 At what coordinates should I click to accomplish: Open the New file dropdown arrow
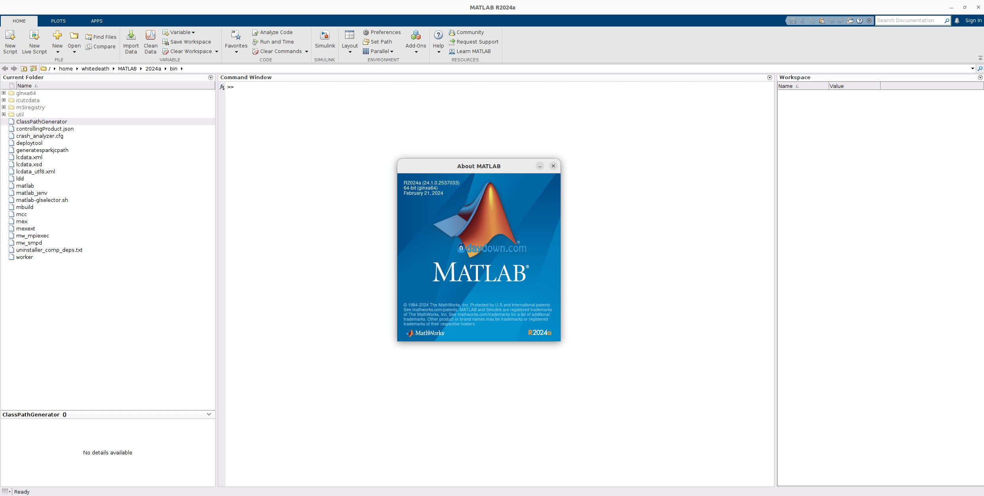[x=57, y=52]
